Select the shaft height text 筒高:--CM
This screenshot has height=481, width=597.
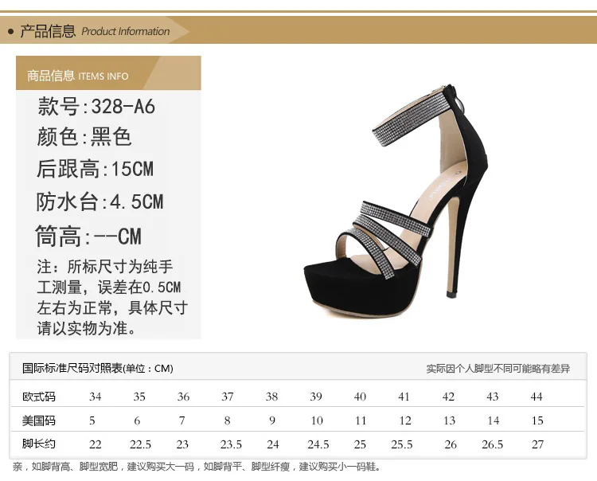click(x=88, y=237)
